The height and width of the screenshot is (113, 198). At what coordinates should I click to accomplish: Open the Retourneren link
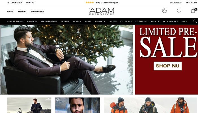point(14,3)
